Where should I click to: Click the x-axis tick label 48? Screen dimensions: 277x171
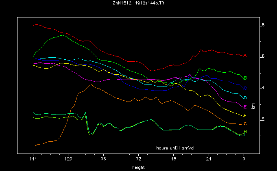pos(174,159)
